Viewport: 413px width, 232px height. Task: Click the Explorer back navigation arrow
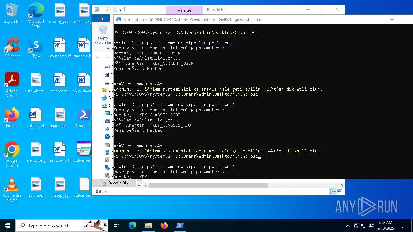98,57
